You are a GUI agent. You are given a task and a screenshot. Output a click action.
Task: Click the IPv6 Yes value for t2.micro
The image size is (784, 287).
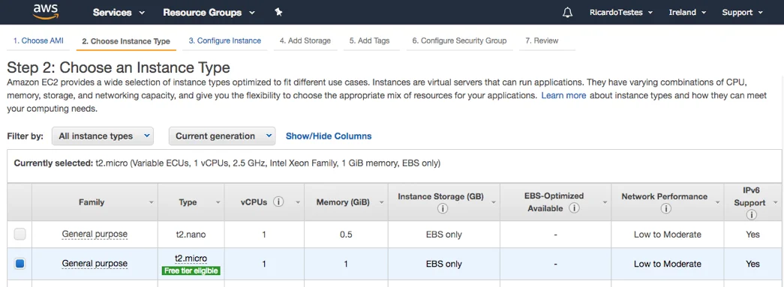[x=752, y=264]
